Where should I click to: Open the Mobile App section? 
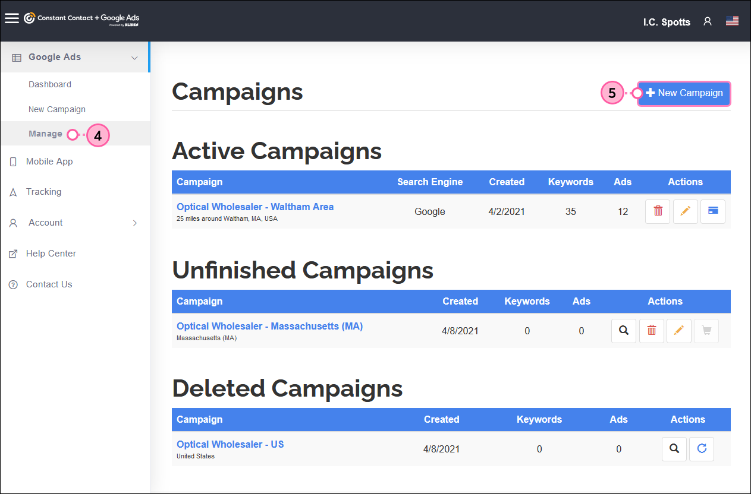(49, 161)
